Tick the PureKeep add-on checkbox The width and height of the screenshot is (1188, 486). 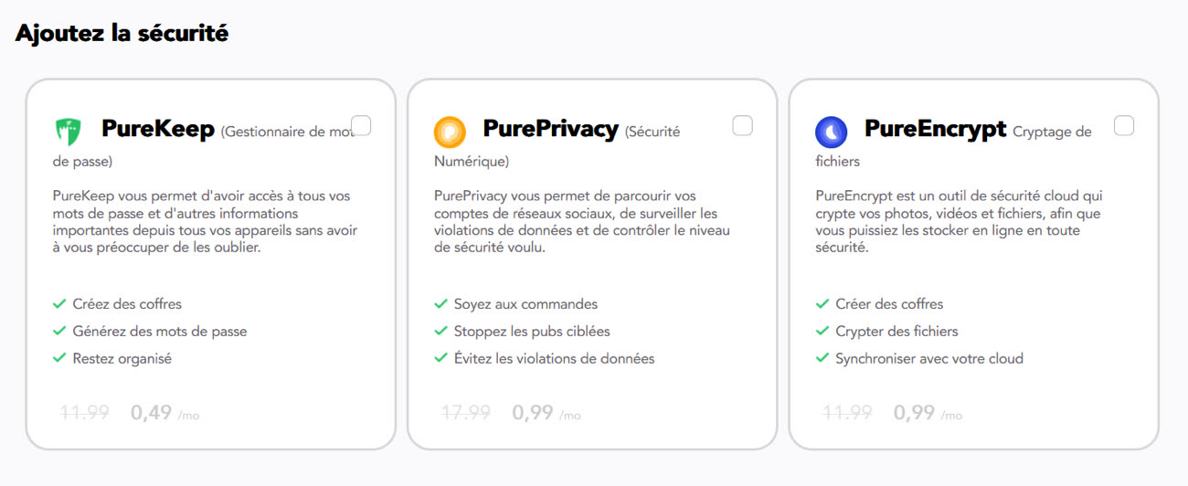click(362, 125)
